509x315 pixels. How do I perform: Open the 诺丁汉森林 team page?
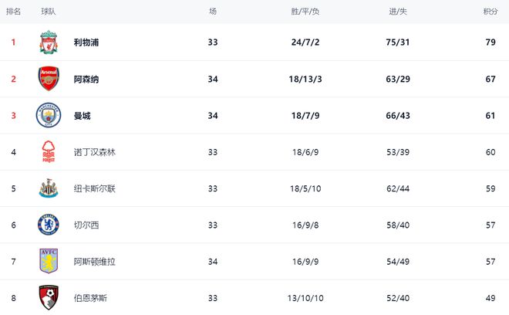click(x=95, y=152)
